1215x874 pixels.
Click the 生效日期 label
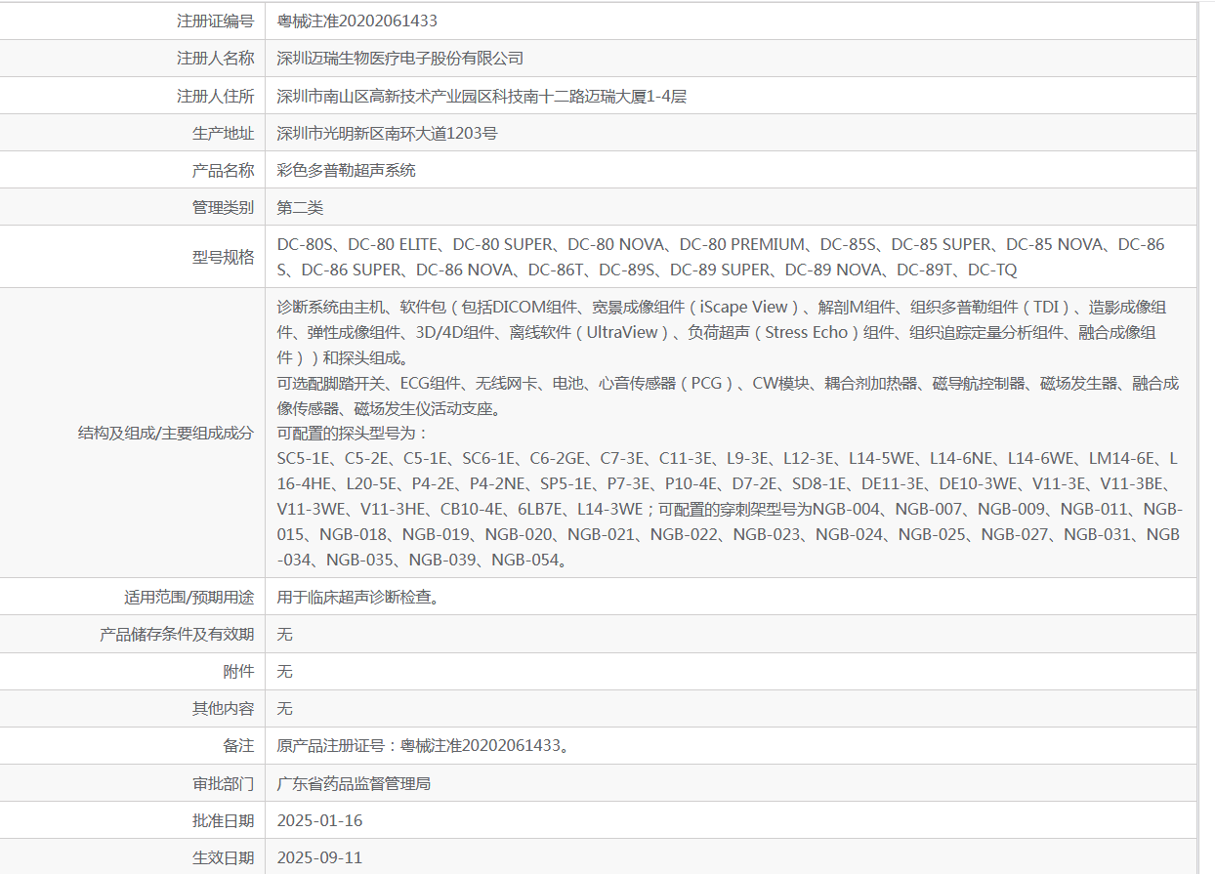click(223, 857)
